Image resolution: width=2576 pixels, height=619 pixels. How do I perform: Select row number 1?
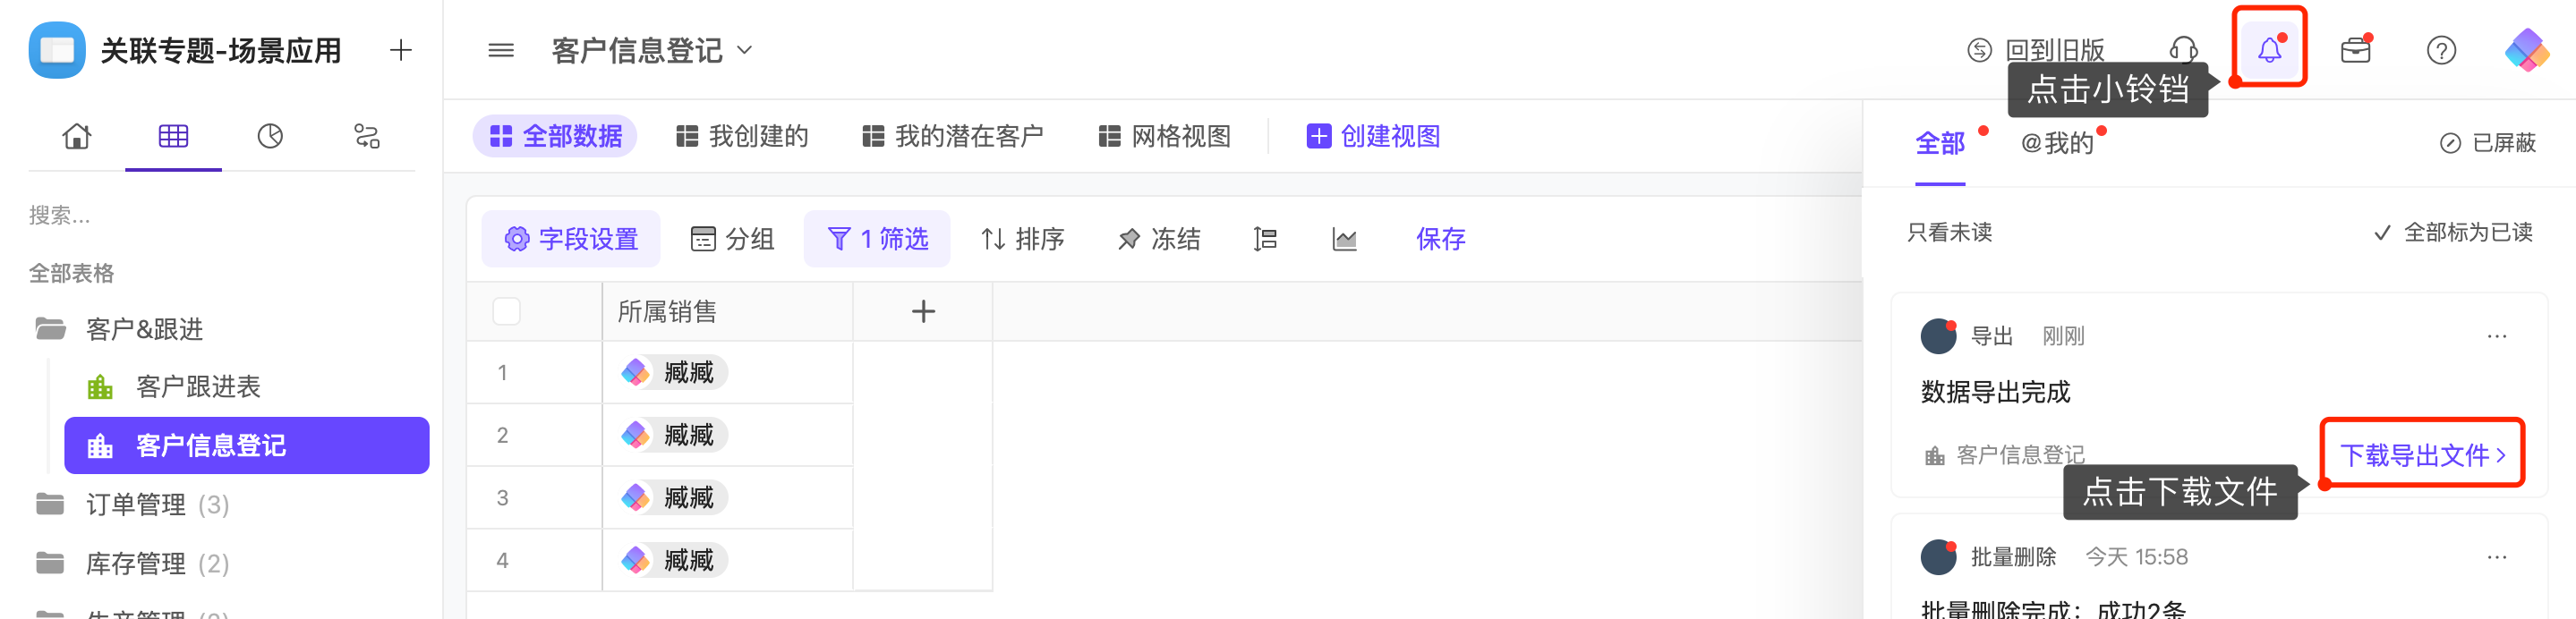tap(502, 373)
